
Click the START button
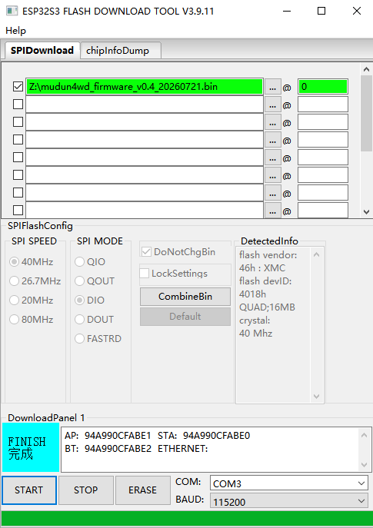29,490
